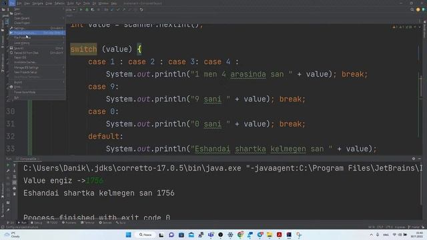Open the Problems tool window tab
This screenshot has width=427, height=240.
pos(69,223)
